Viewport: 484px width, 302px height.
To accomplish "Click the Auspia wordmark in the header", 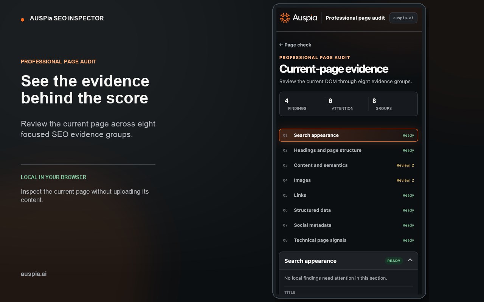I will tap(304, 18).
